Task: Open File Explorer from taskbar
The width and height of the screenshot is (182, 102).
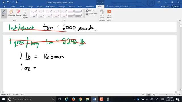Action: 87,99
